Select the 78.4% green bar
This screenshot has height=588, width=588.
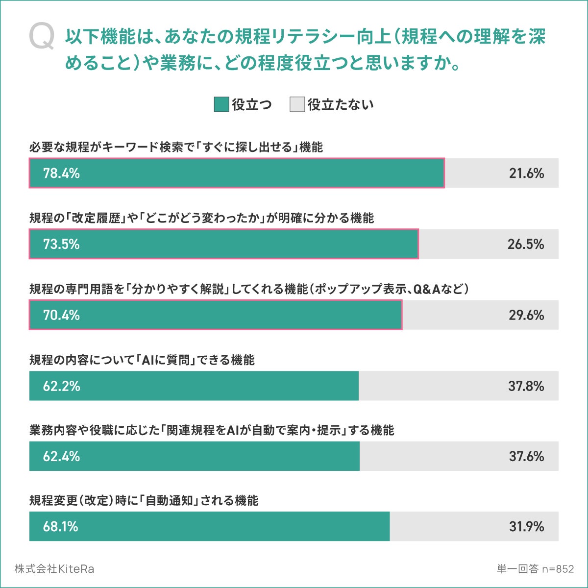237,173
